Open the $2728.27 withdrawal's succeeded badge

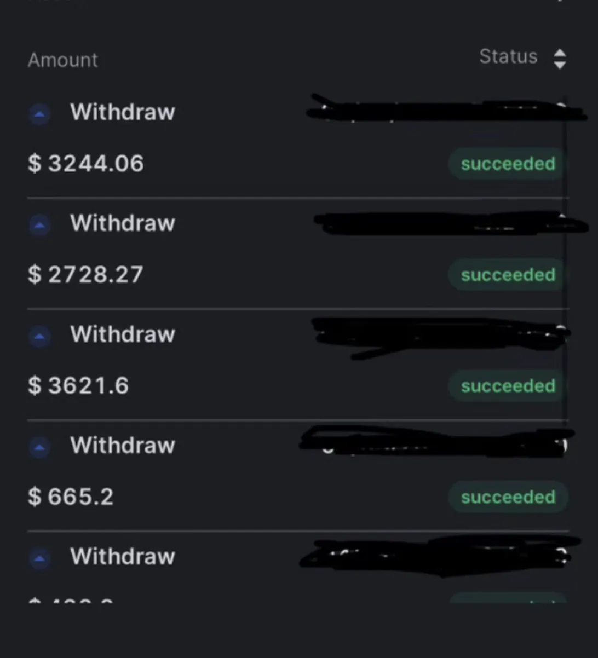point(507,275)
